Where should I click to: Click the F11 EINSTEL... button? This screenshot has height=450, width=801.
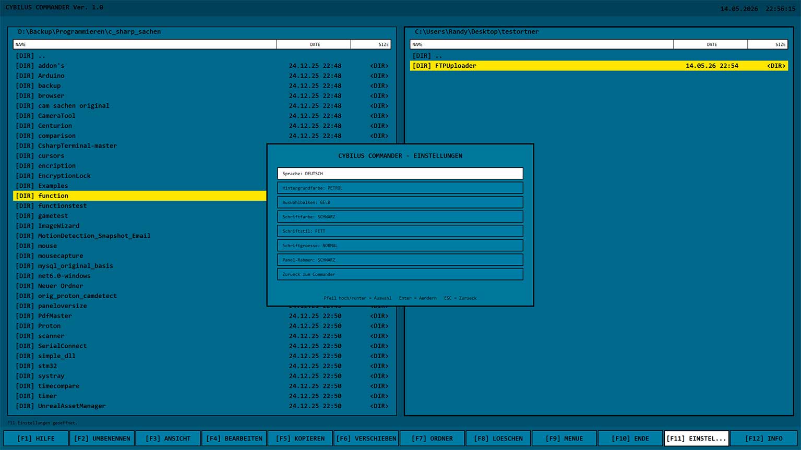coord(696,439)
